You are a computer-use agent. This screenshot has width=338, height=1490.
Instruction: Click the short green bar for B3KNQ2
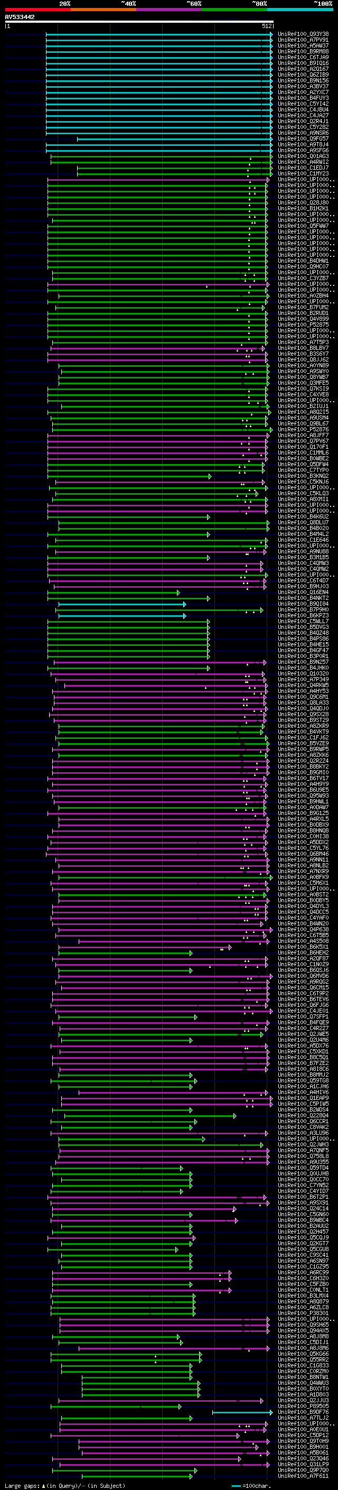point(129,476)
